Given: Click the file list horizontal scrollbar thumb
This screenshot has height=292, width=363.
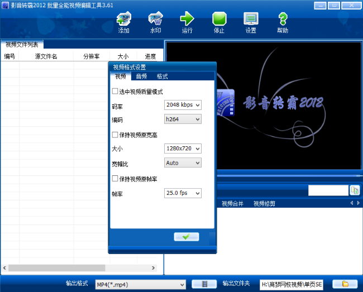Looking at the screenshot, I should point(57,268).
